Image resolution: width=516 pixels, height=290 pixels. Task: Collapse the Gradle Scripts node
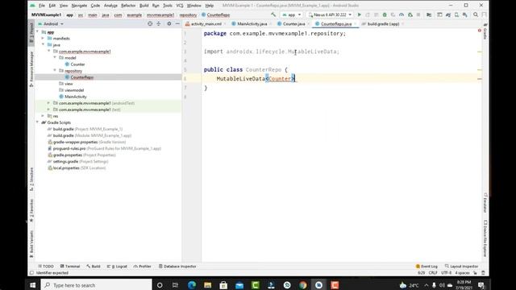[x=38, y=122]
